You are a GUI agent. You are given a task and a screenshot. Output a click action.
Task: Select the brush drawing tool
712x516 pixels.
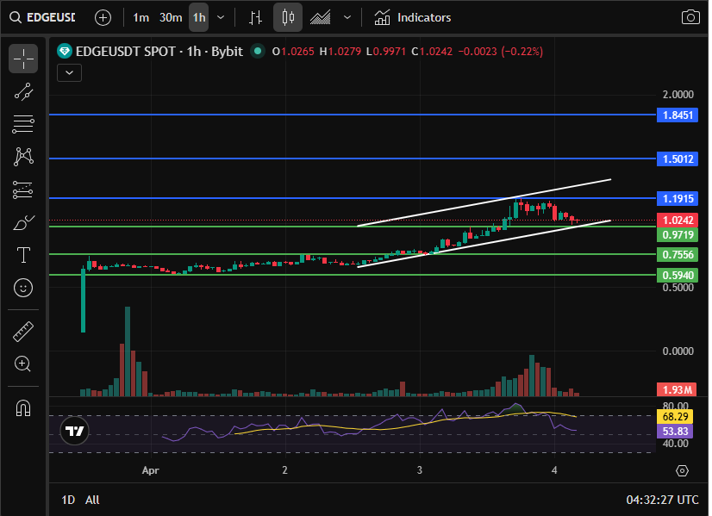tap(23, 221)
